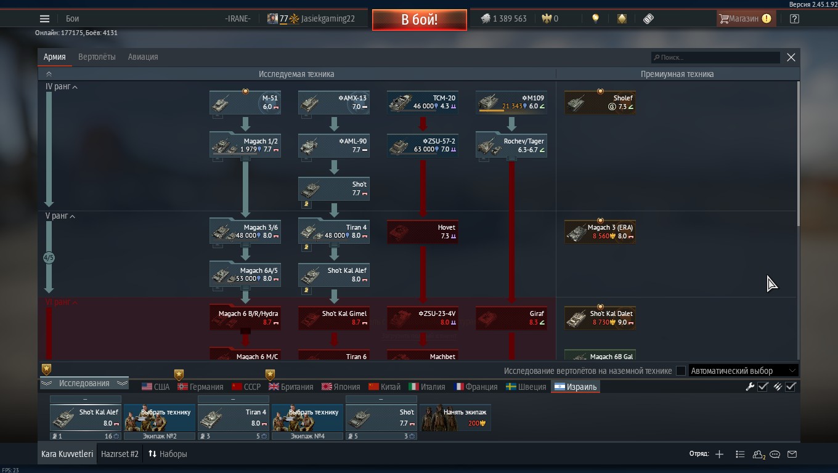Open the mail envelope icon
The width and height of the screenshot is (838, 473).
pos(792,454)
